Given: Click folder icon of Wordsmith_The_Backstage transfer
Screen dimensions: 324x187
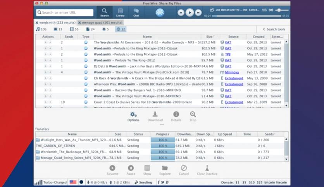Looking at the screenshot, I should pyautogui.click(x=38, y=152).
